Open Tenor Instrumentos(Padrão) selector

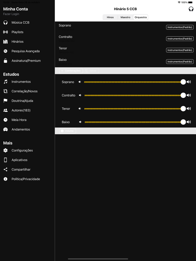pyautogui.click(x=180, y=50)
